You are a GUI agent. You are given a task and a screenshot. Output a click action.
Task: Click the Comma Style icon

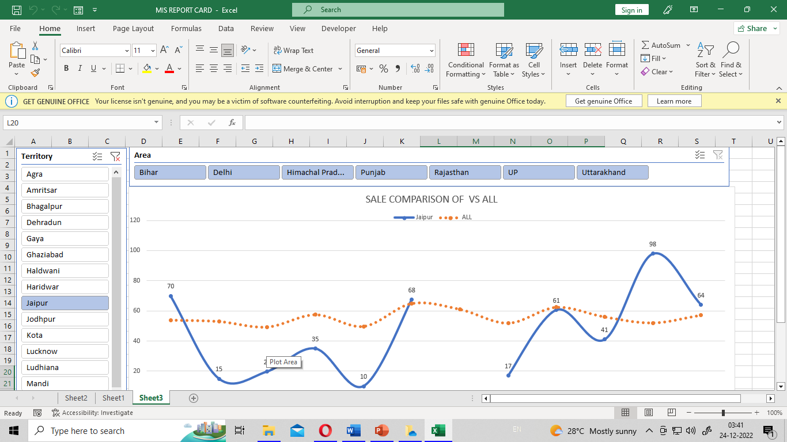[398, 68]
